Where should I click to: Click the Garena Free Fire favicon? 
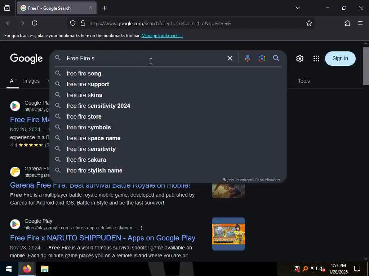click(x=15, y=172)
